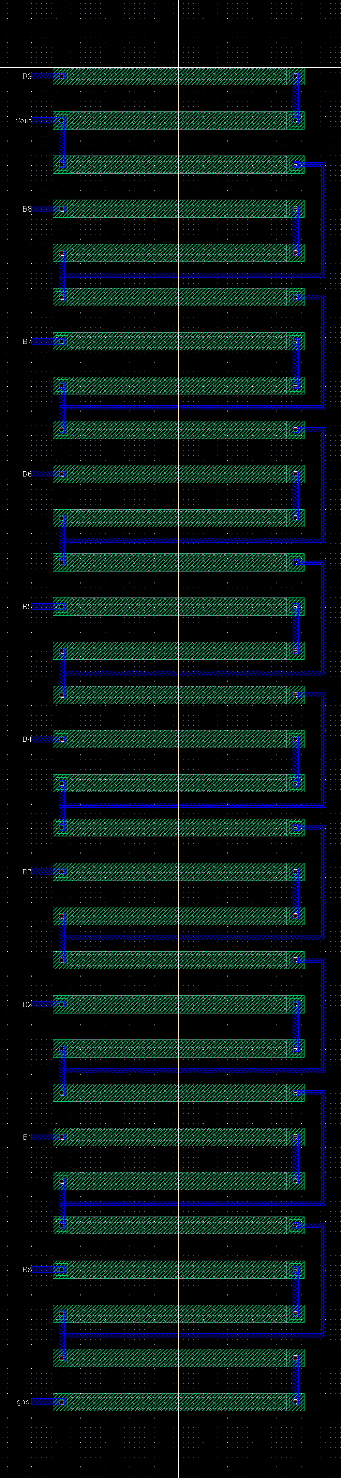Viewport: 341px width, 1478px height.
Task: Click the R contact of the B5 resistor
Action: tap(295, 606)
